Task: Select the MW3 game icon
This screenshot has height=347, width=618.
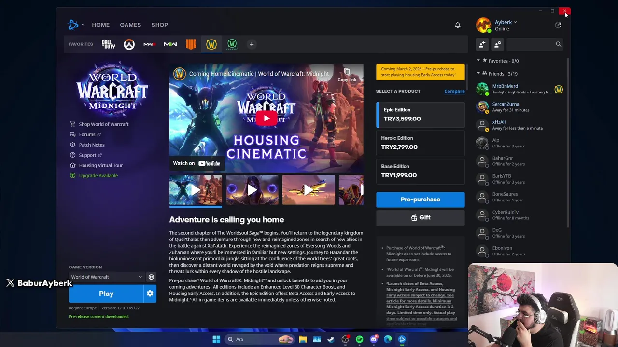Action: [149, 44]
